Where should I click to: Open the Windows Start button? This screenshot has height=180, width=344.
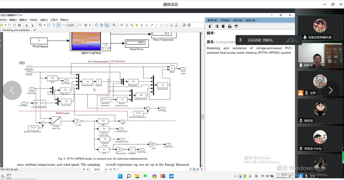click(x=120, y=176)
